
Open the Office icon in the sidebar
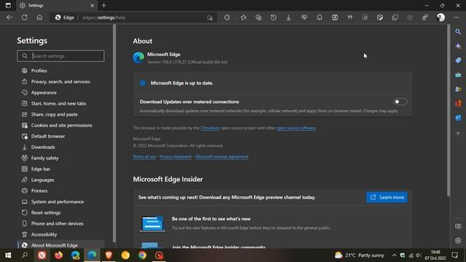tap(458, 103)
